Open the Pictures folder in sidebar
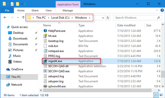 click(16, 50)
